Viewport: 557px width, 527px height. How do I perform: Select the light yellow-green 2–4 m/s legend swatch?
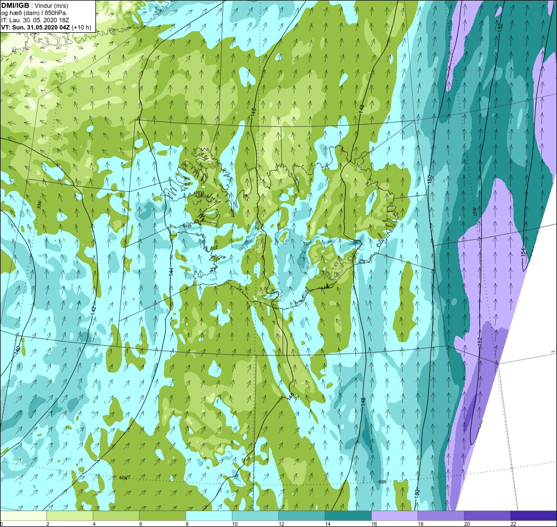pyautogui.click(x=70, y=515)
